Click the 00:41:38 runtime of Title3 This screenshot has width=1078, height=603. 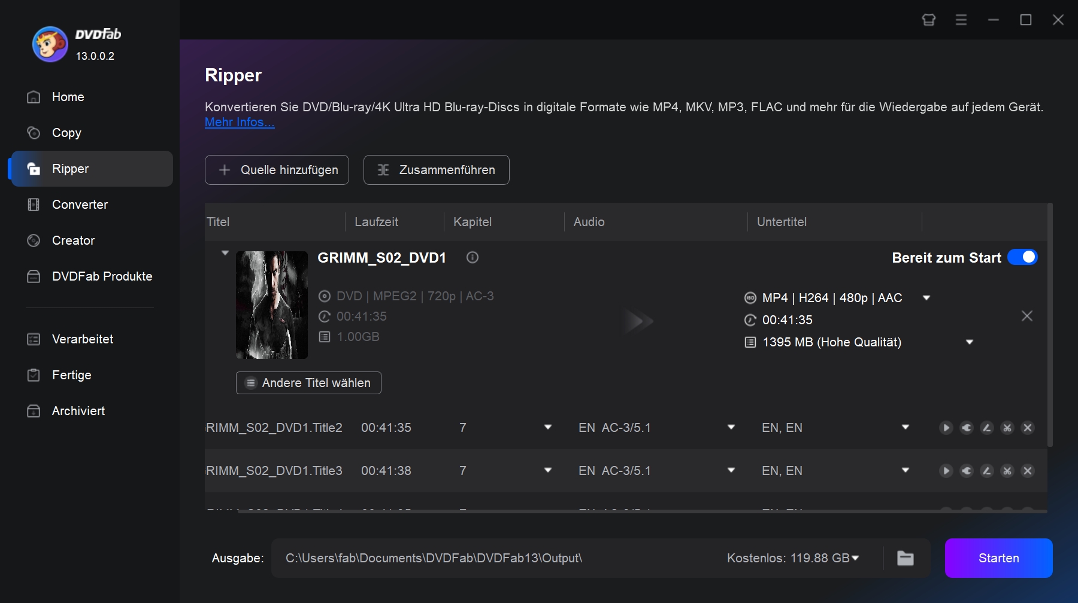coord(386,471)
